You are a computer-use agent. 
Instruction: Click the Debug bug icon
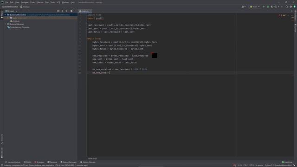(x=268, y=7)
